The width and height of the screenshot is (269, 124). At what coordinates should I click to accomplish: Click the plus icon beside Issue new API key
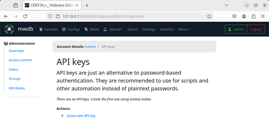coord(62,116)
